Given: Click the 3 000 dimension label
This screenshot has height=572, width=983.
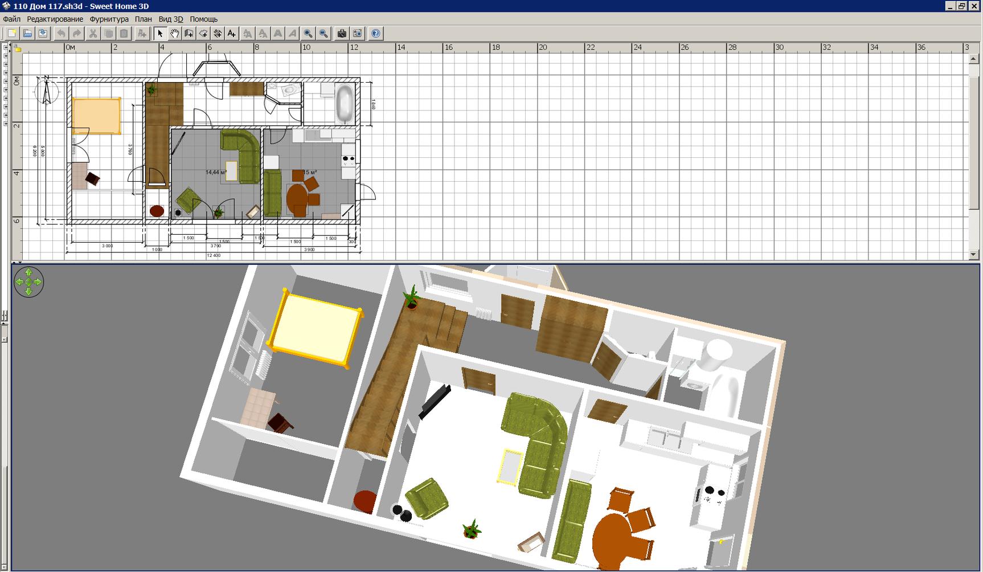Looking at the screenshot, I should click(107, 246).
